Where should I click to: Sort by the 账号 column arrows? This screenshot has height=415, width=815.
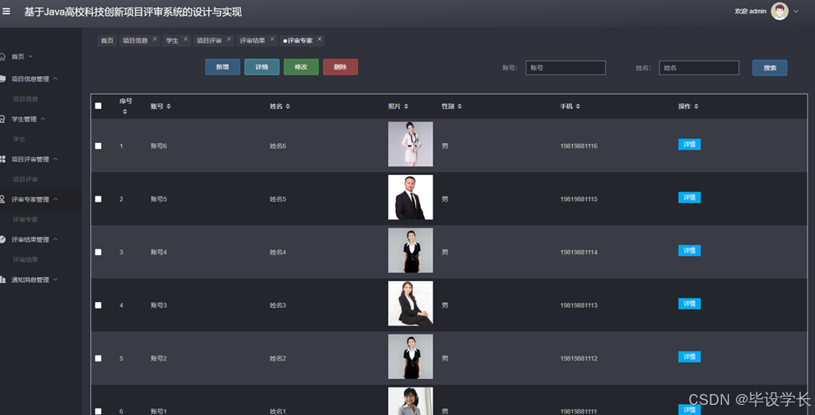coord(168,106)
